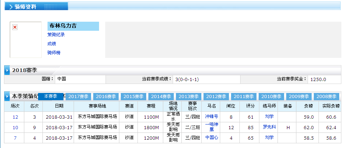Open the 2014赛季 tab

161,97
